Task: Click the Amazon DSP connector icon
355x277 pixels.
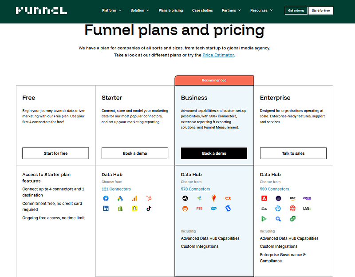Action: (293, 198)
